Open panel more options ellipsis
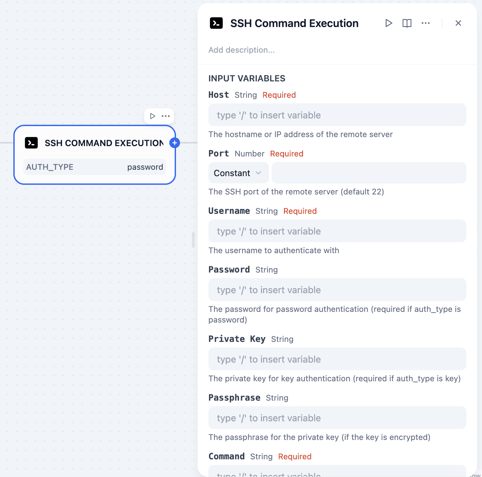 coord(425,23)
